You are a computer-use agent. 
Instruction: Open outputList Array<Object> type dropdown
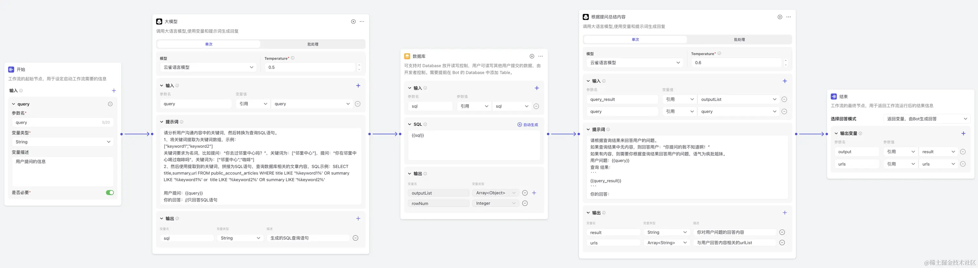495,193
